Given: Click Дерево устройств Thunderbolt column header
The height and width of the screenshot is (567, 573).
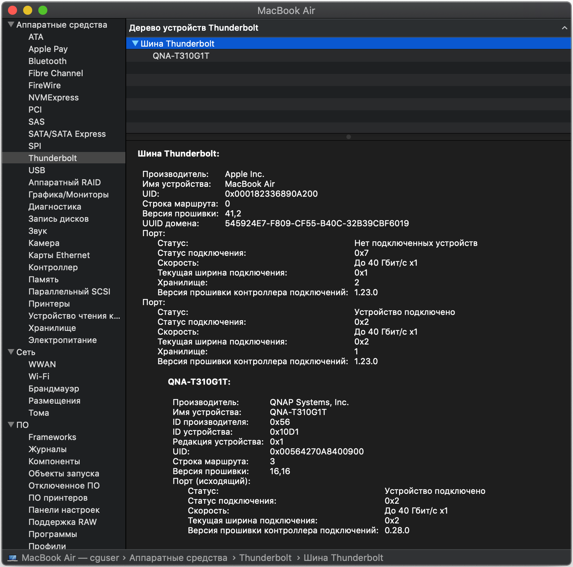Looking at the screenshot, I should coord(194,28).
